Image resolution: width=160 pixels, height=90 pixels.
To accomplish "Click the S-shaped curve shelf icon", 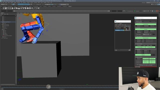I will [x=36, y=8].
